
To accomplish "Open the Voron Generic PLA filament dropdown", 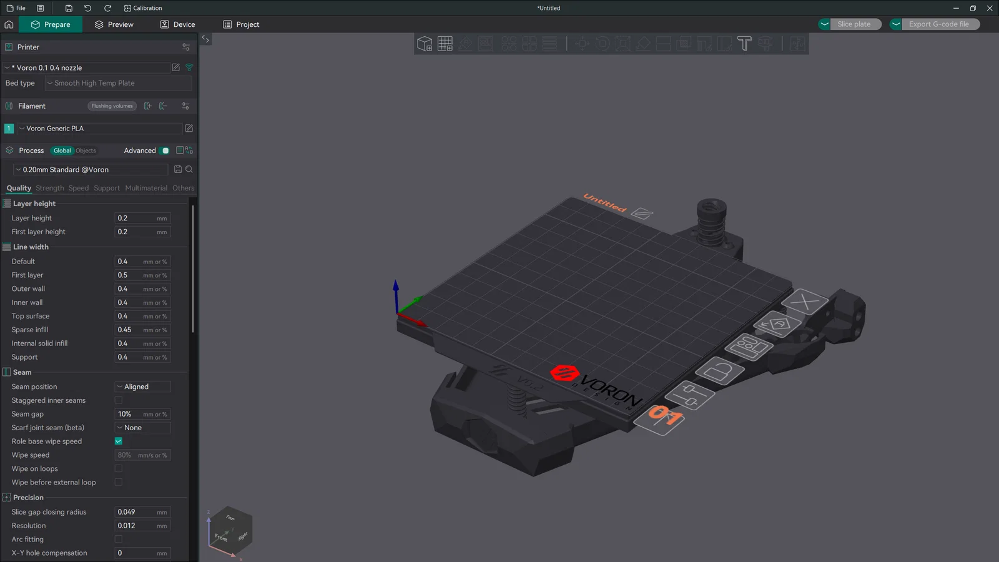I will pyautogui.click(x=100, y=128).
